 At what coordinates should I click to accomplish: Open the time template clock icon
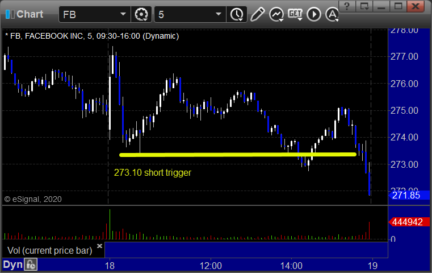pos(237,14)
